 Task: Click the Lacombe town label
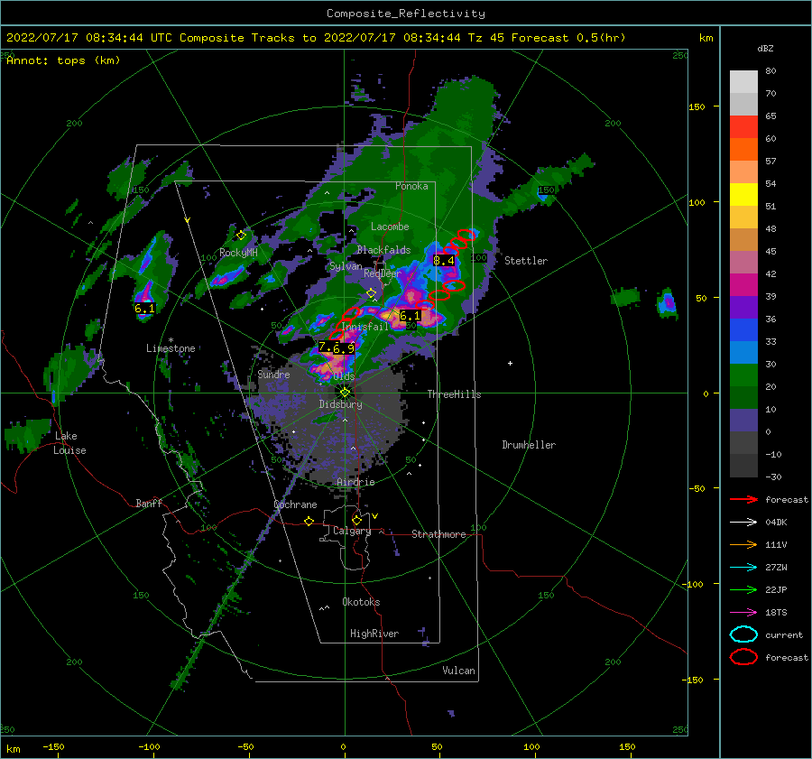(390, 227)
